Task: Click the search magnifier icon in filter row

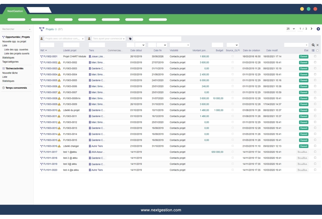Action: pyautogui.click(x=313, y=45)
